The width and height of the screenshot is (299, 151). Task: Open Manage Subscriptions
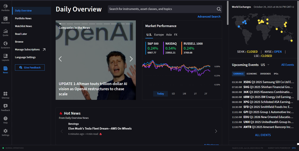pyautogui.click(x=27, y=50)
